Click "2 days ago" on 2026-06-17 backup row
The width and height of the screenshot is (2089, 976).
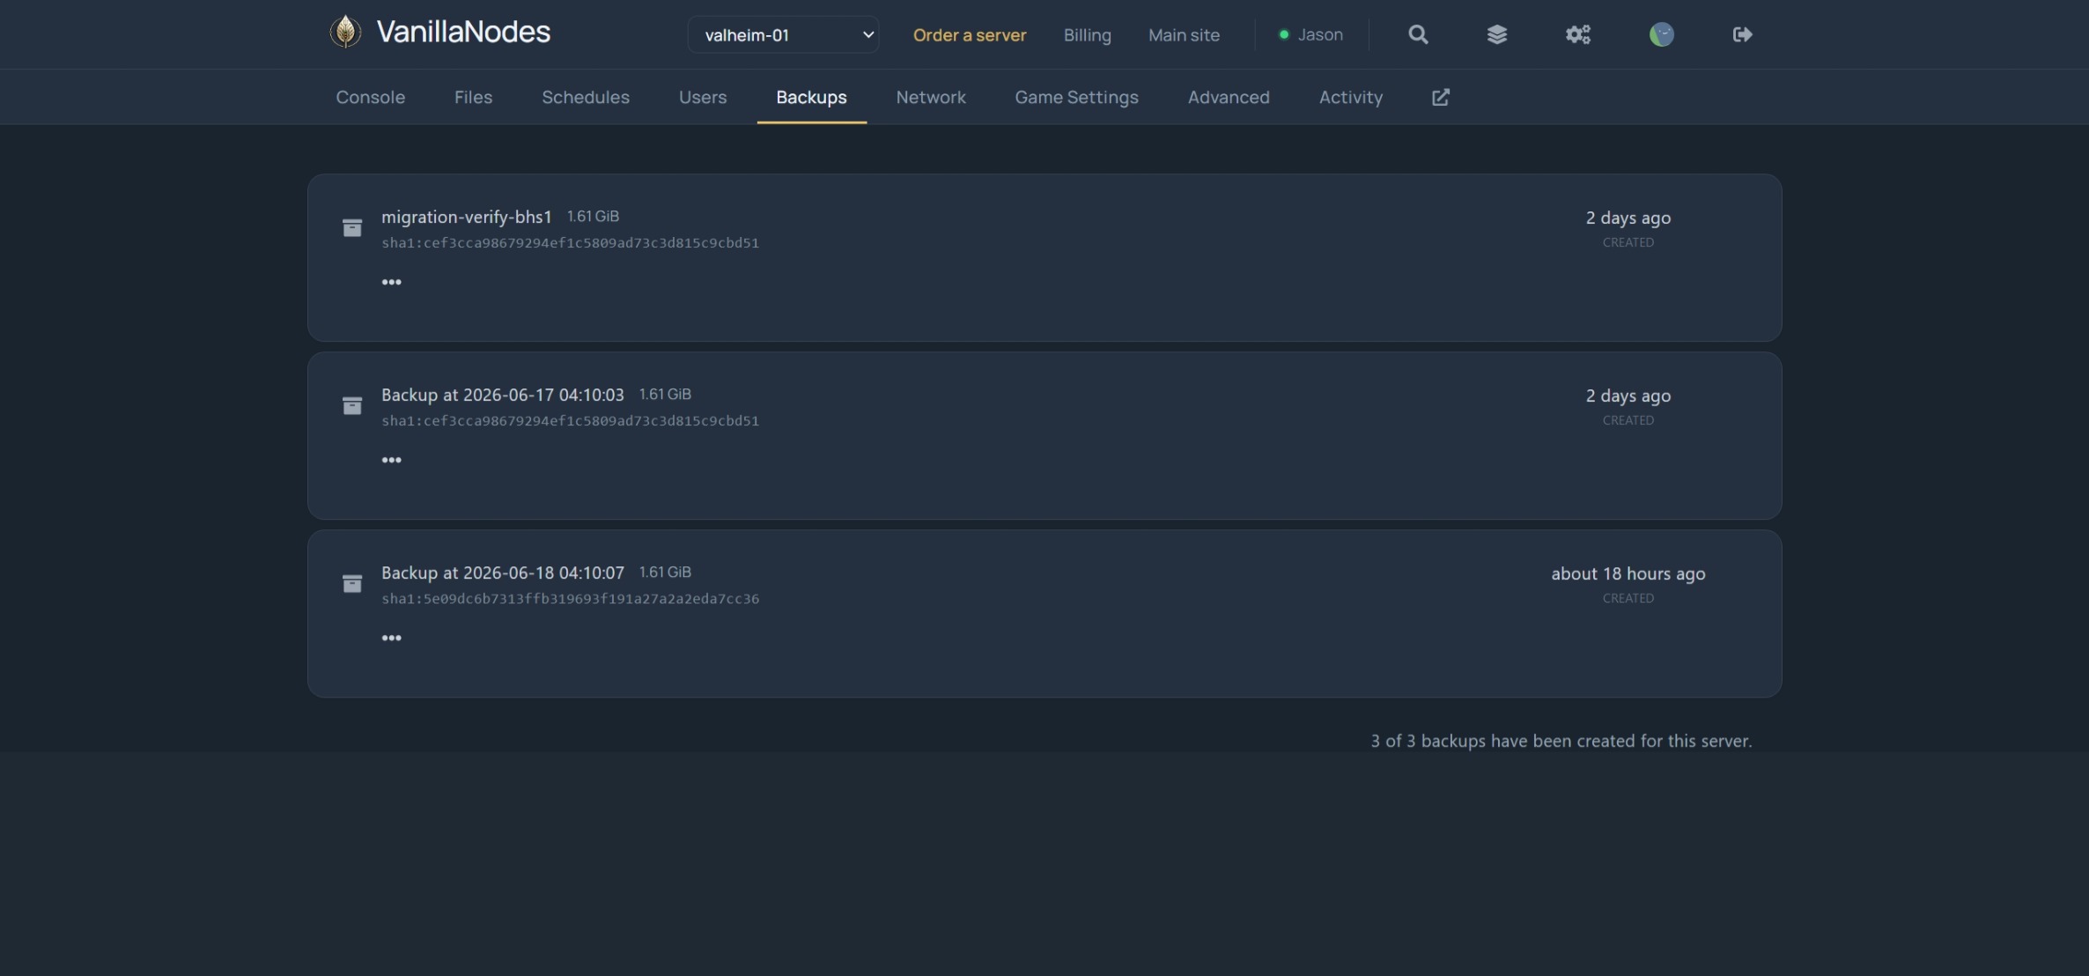coord(1628,396)
